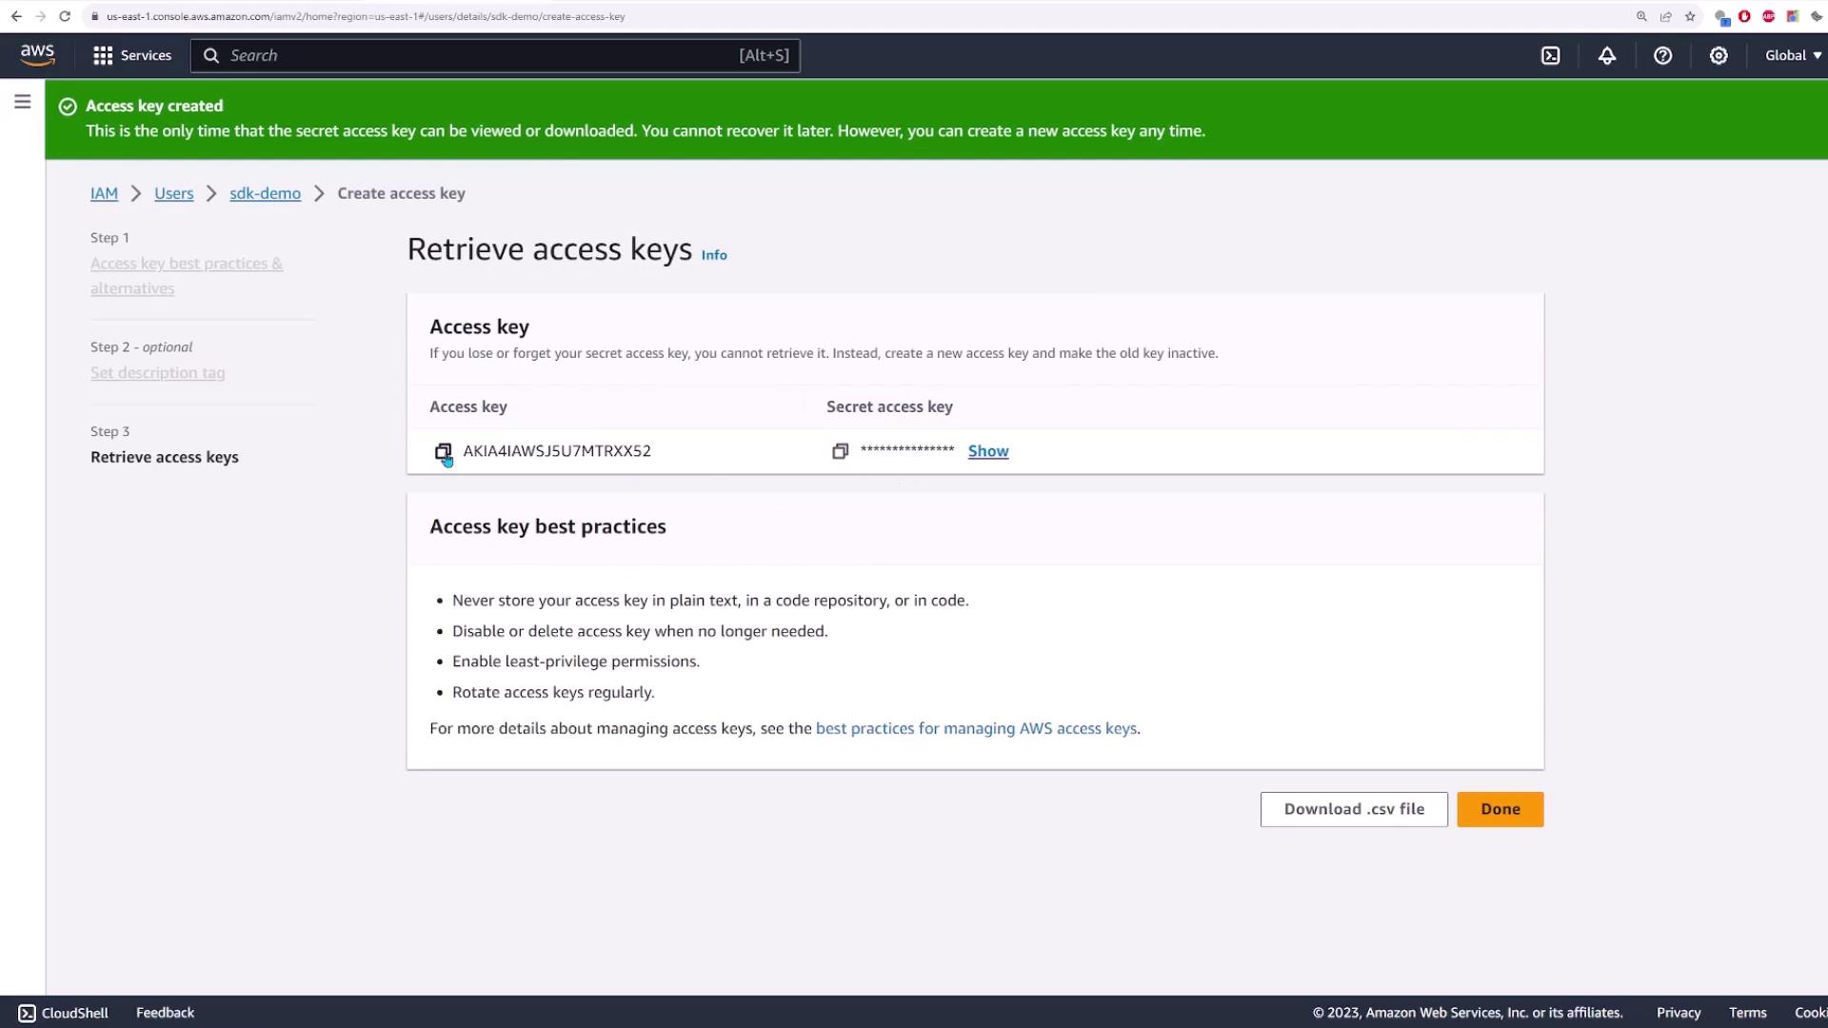Screen dimensions: 1828x1028
Task: Open the sdk-demo breadcrumb link
Action: coord(265,193)
